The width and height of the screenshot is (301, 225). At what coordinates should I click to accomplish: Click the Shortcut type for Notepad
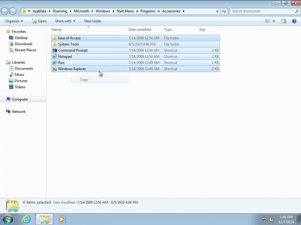170,57
